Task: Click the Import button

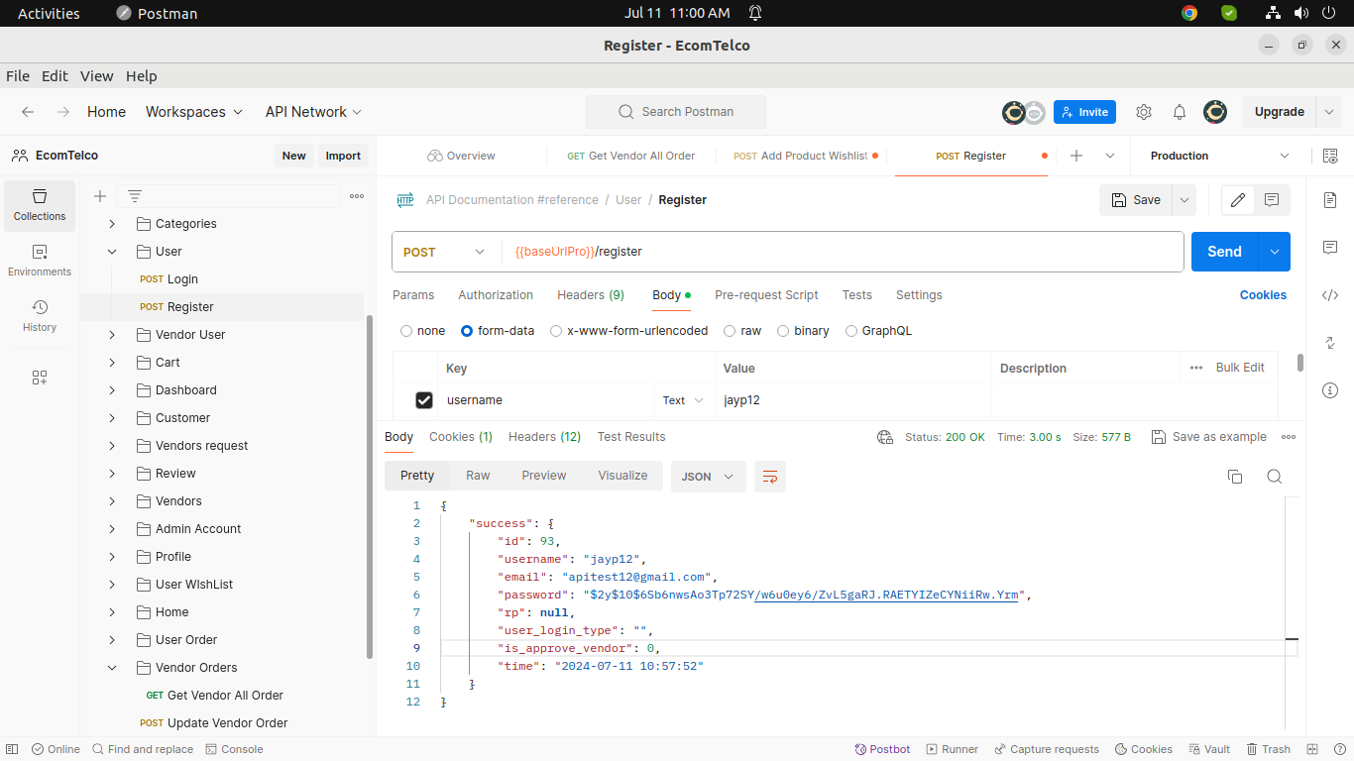Action: point(343,156)
